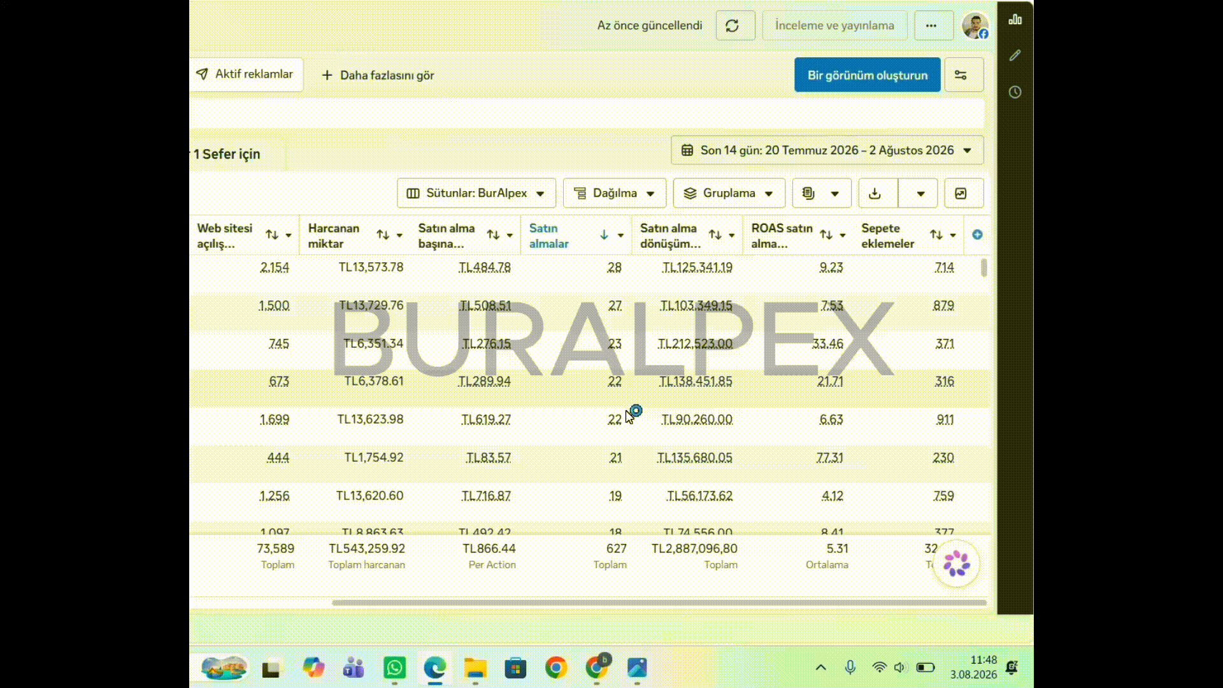Image resolution: width=1223 pixels, height=688 pixels.
Task: Show hidden system tray icons
Action: coord(821,668)
